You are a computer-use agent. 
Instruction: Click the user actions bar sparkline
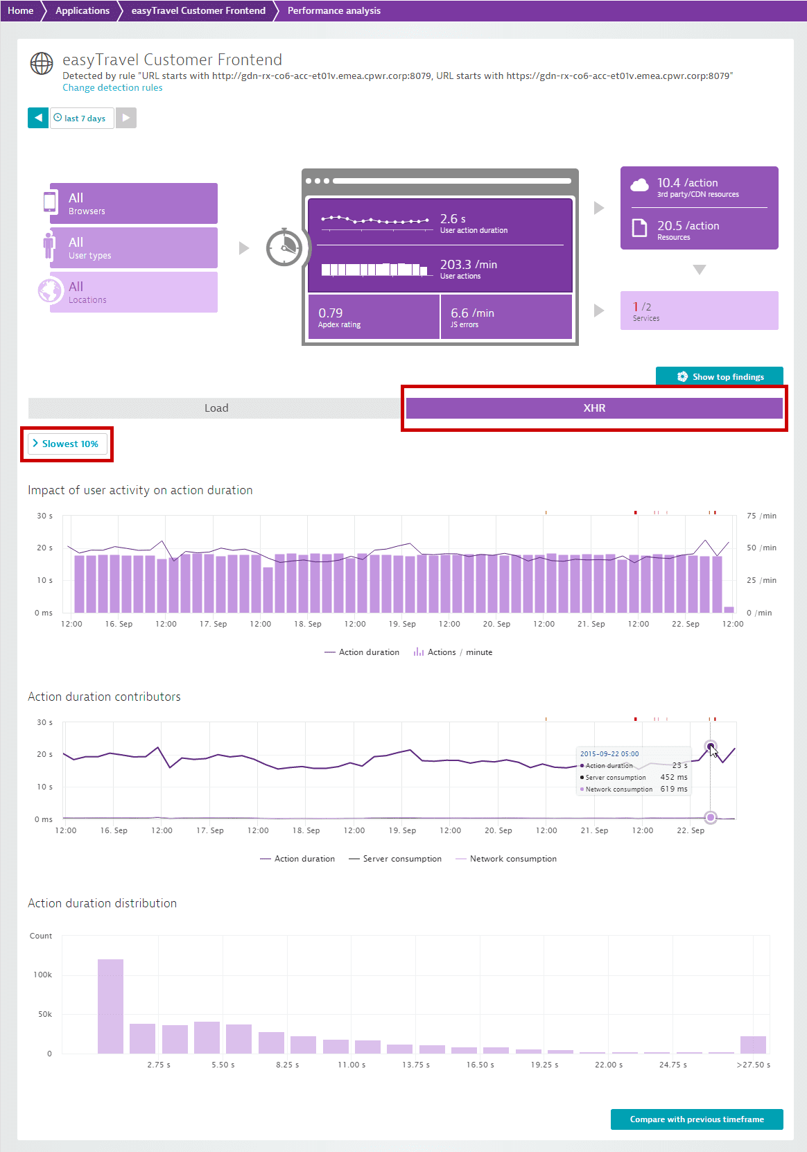[375, 270]
